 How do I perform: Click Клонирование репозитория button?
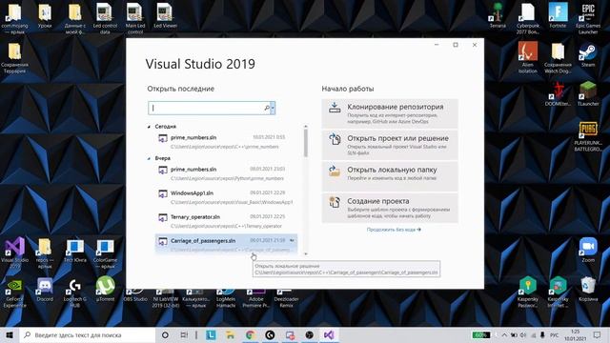point(390,113)
